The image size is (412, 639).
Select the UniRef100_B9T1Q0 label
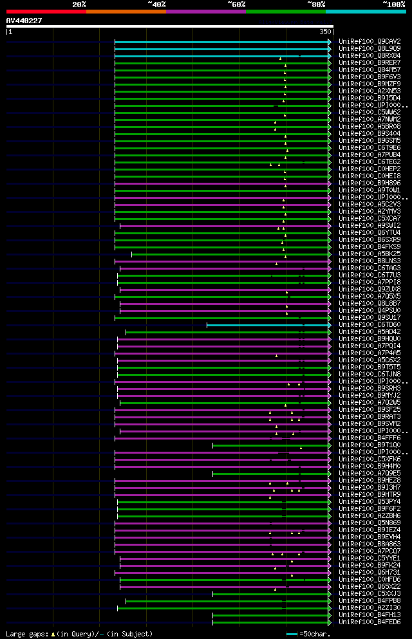(x=370, y=445)
